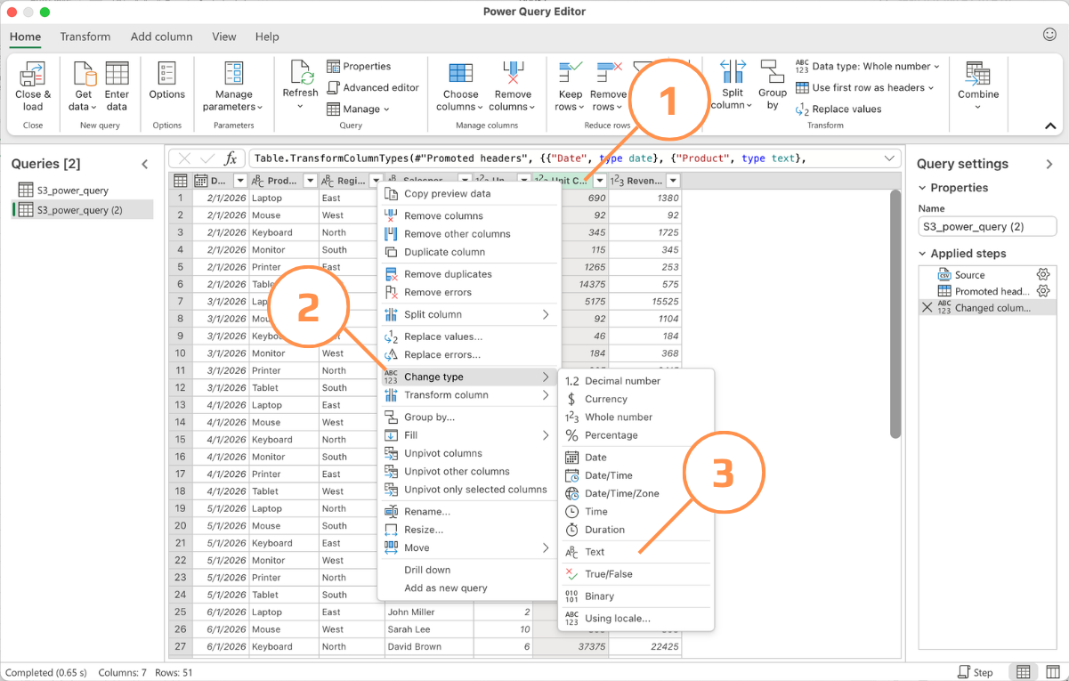1069x681 pixels.
Task: Collapse the Queries pane
Action: pyautogui.click(x=145, y=164)
